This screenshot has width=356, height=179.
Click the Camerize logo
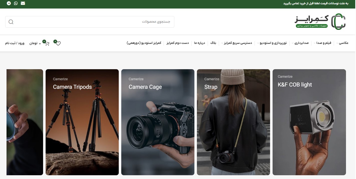pyautogui.click(x=320, y=22)
